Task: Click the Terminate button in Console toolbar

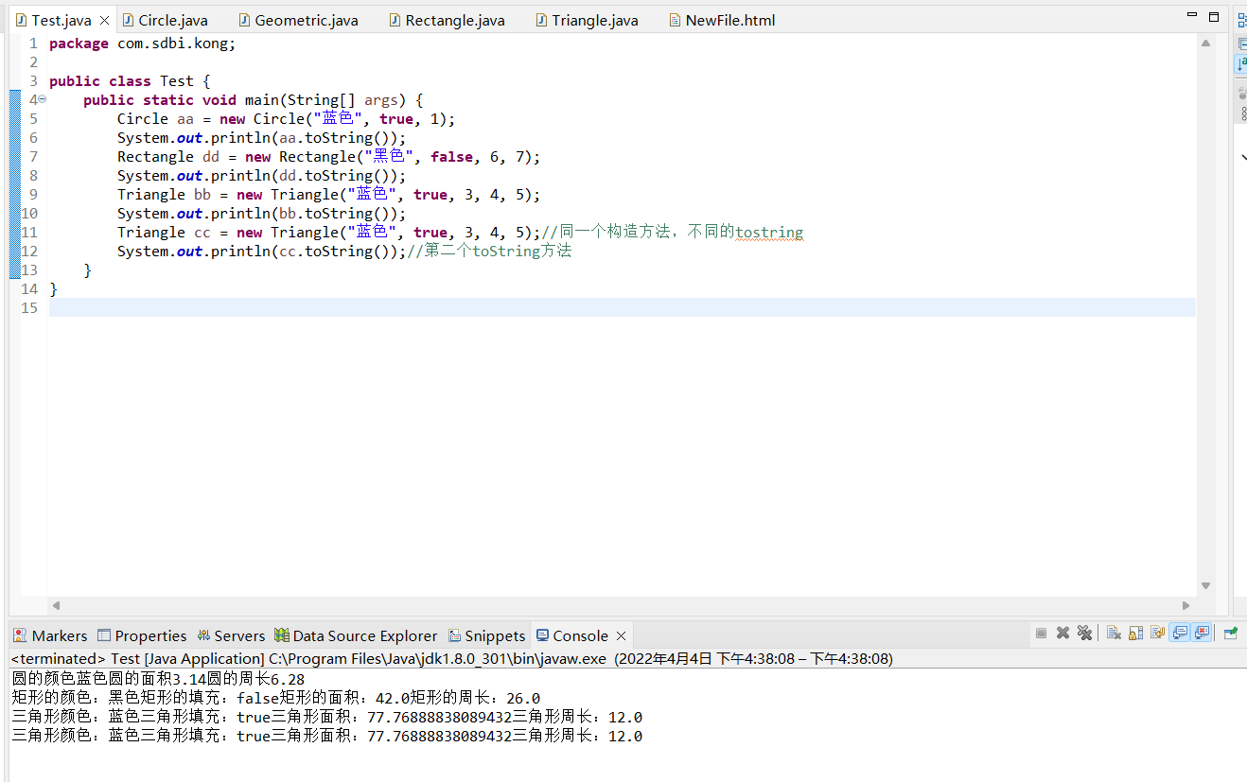Action: coord(1041,634)
